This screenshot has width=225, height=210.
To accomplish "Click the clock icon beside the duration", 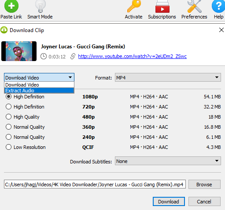I will pos(44,56).
